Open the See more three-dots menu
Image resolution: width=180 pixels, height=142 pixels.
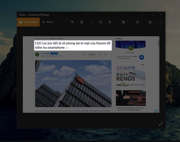point(161,22)
